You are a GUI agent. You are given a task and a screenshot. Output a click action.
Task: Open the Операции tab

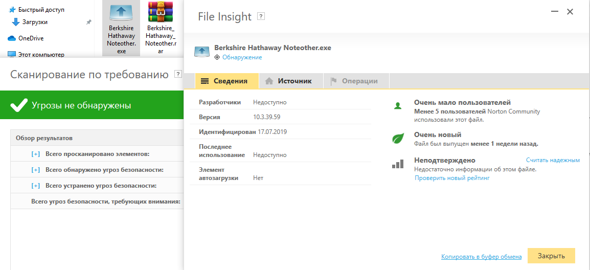356,81
